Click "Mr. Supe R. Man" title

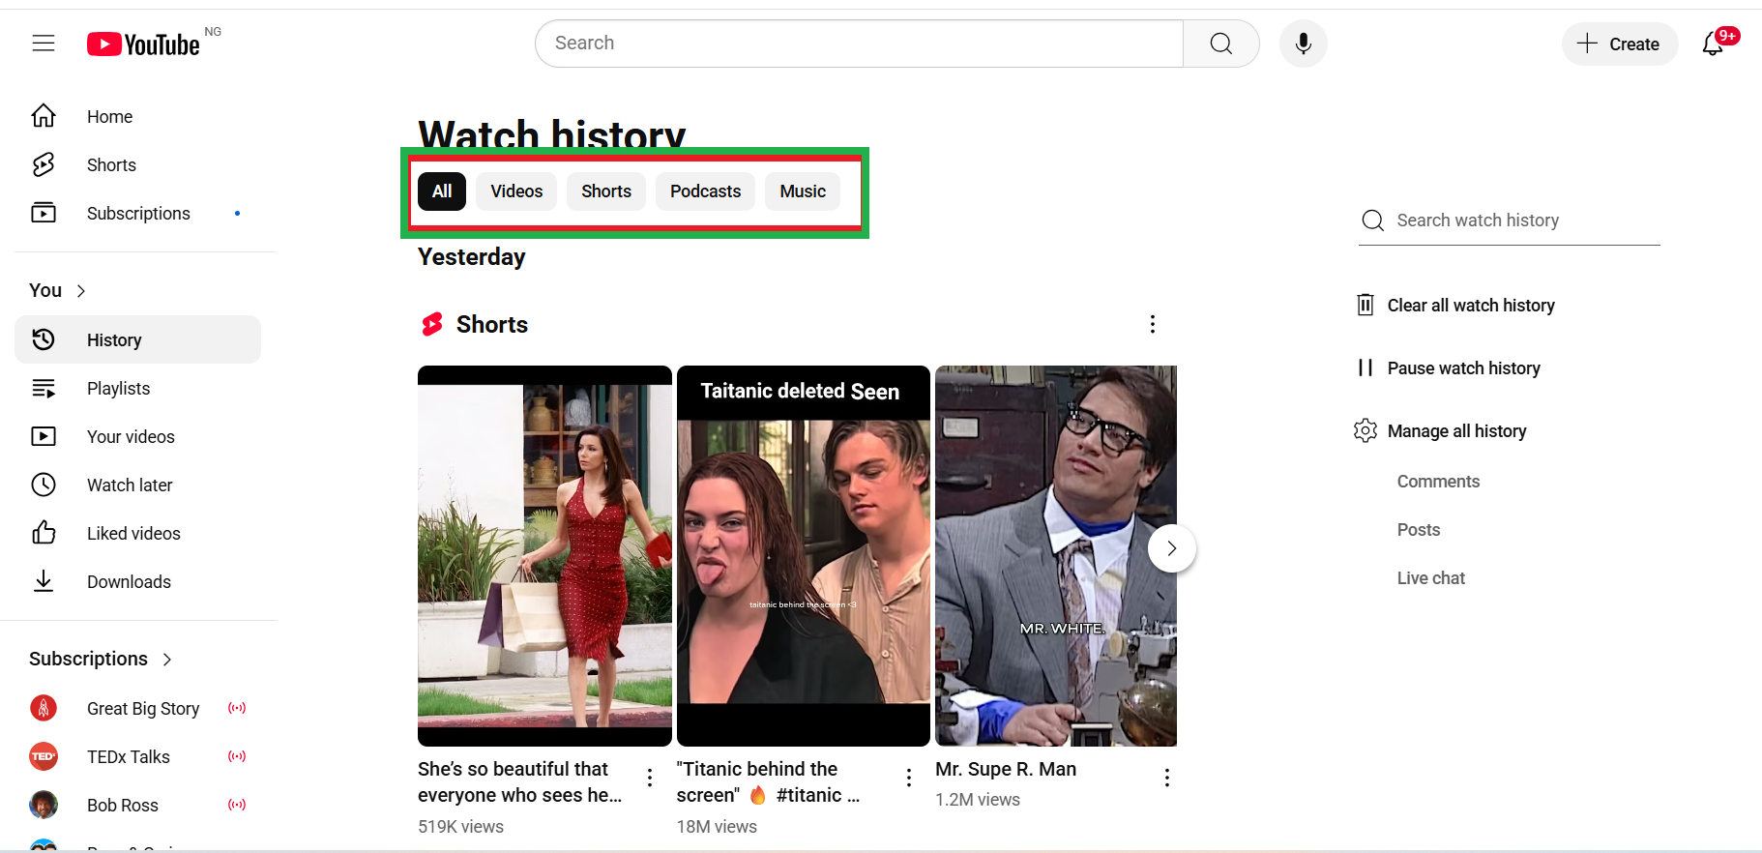coord(1006,769)
